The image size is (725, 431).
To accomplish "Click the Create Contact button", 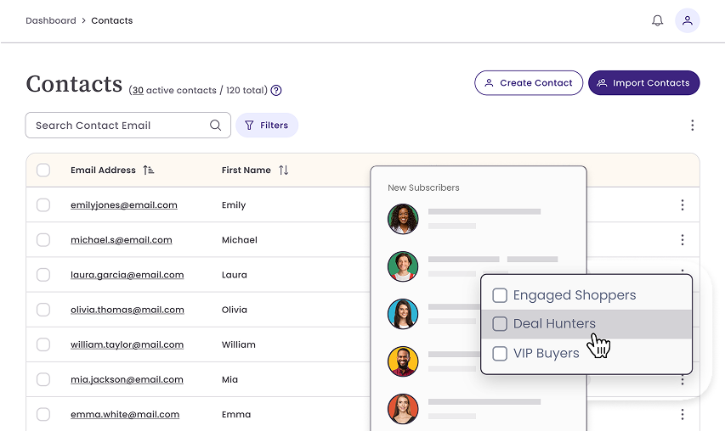I will pos(529,83).
